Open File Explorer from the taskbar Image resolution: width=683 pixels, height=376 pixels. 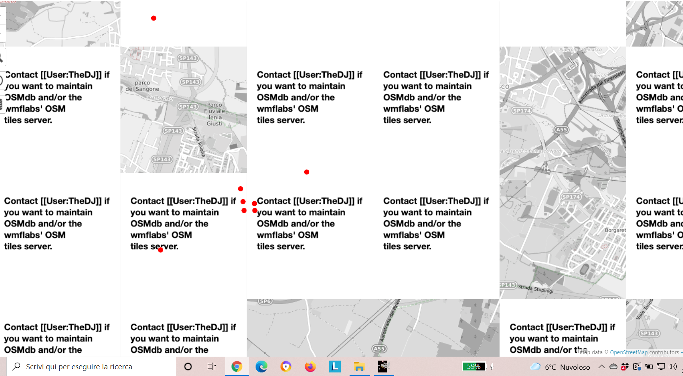[359, 367]
